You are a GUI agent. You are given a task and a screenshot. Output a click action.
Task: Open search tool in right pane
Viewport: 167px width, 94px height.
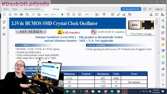tap(163, 21)
